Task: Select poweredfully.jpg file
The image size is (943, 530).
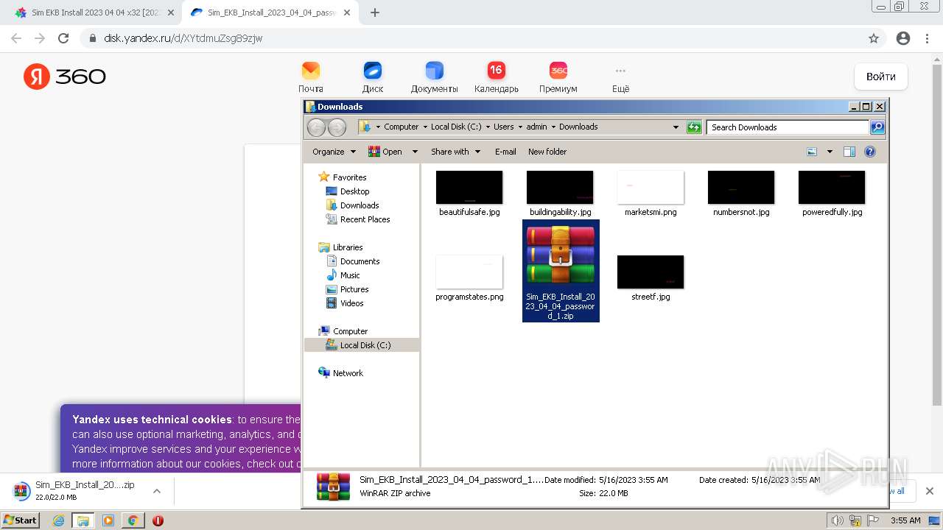Action: tap(832, 194)
